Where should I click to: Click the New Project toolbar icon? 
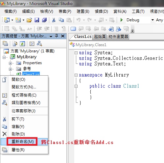(7, 20)
